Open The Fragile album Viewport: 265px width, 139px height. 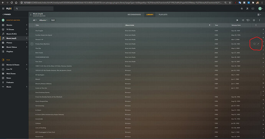(39, 31)
